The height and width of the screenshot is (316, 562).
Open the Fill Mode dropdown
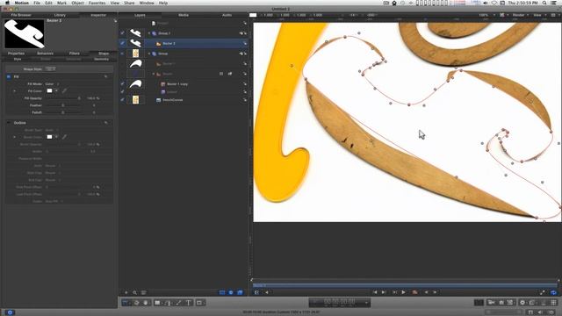point(52,84)
